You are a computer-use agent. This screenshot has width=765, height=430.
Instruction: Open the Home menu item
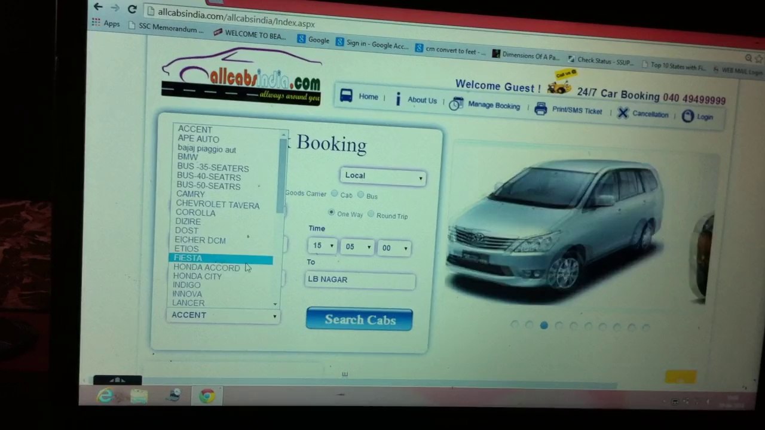368,97
